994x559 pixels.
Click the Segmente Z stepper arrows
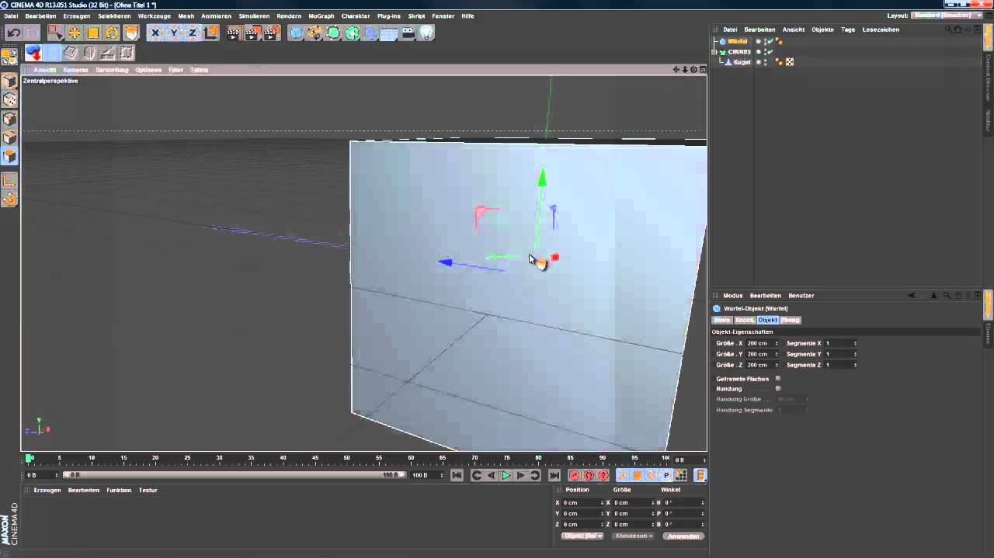(x=855, y=365)
